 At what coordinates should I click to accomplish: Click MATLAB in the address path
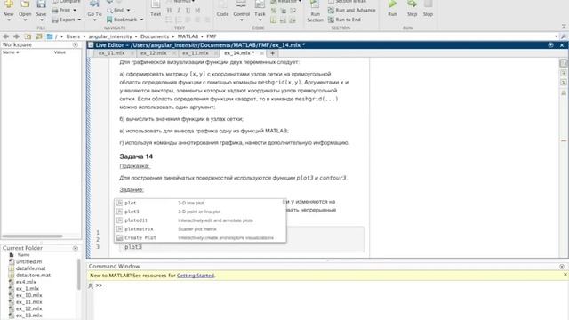[x=188, y=36]
